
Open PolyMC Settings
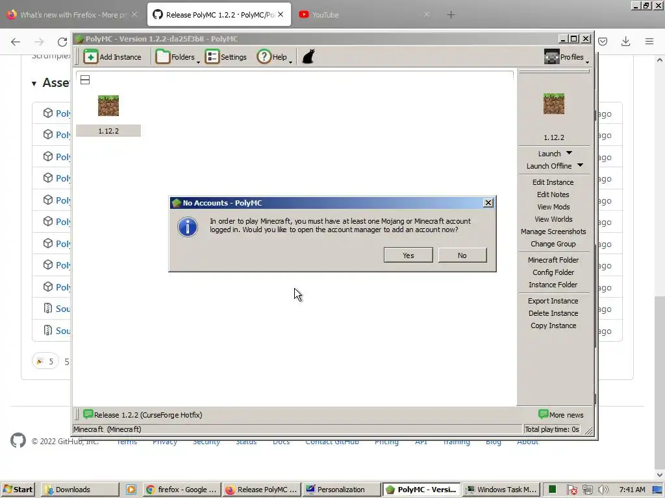tap(225, 57)
